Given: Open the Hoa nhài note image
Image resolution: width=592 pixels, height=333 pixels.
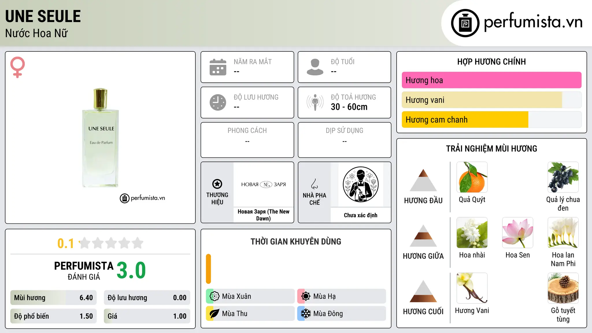Looking at the screenshot, I should (472, 233).
